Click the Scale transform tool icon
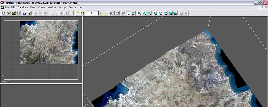Screen dimensions: 268x107 click(62, 13)
